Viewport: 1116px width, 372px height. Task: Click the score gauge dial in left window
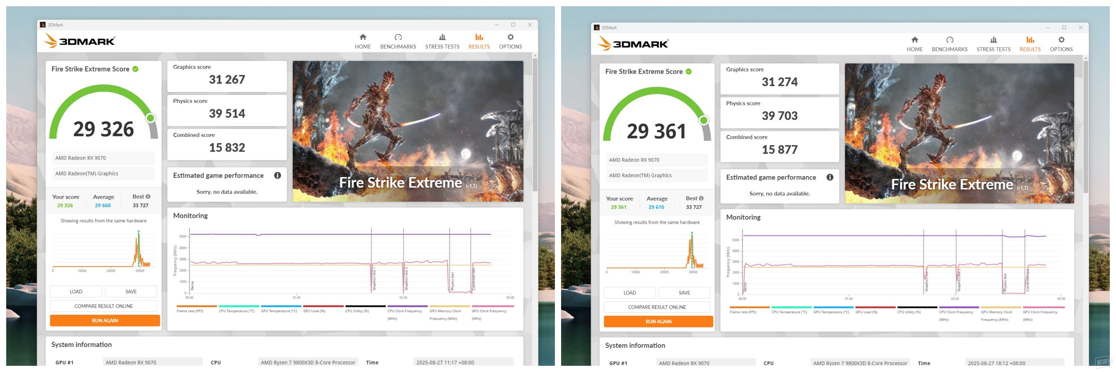coord(103,112)
